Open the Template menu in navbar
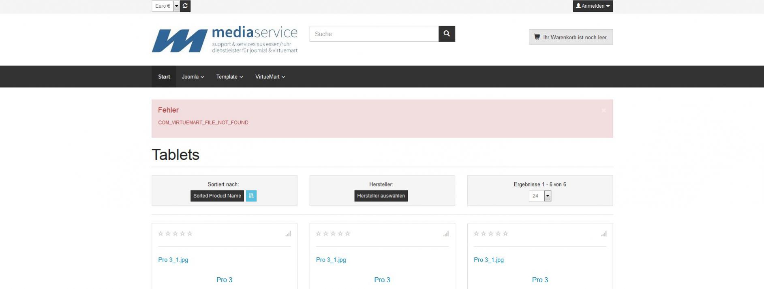The image size is (764, 289). tap(229, 77)
